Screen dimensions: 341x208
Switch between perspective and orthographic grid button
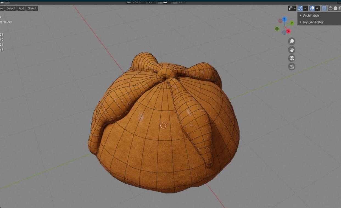(292, 66)
